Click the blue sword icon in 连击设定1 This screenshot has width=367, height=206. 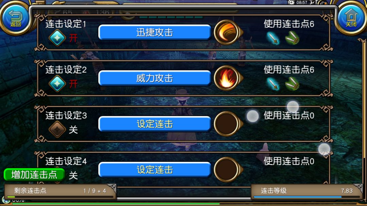tap(273, 38)
